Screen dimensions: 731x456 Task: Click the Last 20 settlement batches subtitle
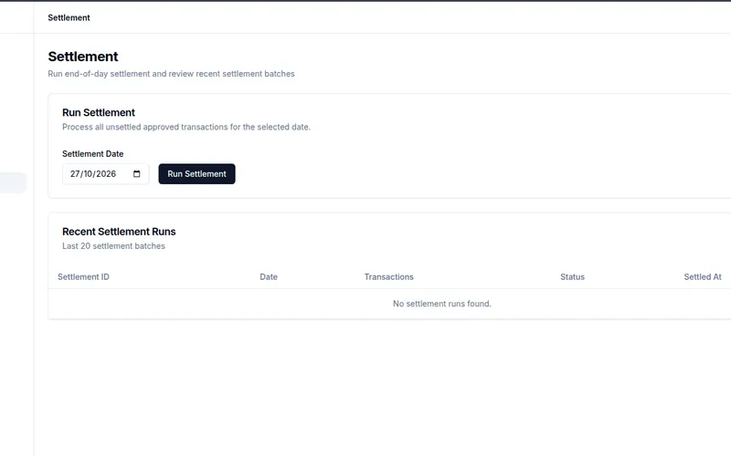pos(113,246)
